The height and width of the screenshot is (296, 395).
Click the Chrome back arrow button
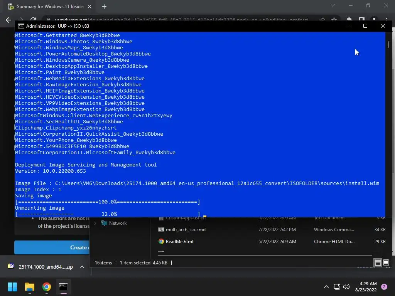pos(8,20)
